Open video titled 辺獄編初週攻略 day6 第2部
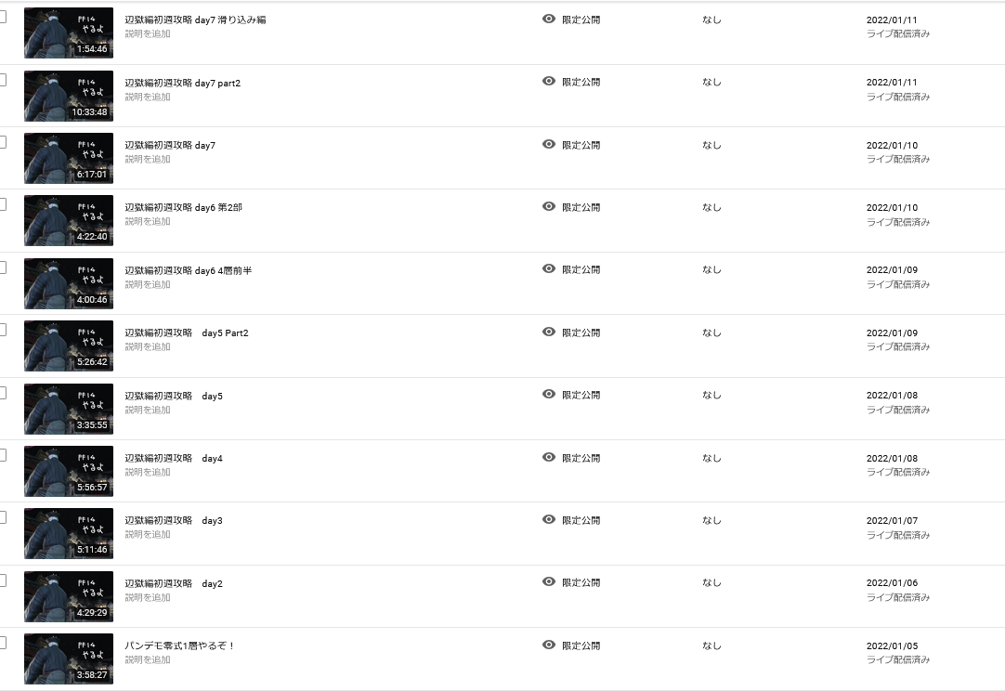The height and width of the screenshot is (691, 1005). [183, 208]
